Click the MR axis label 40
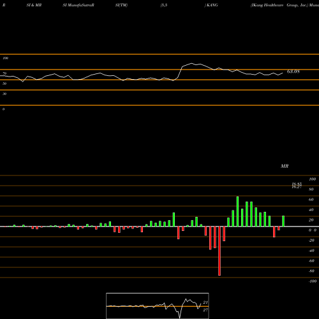The image size is (319, 319). pos(311,210)
